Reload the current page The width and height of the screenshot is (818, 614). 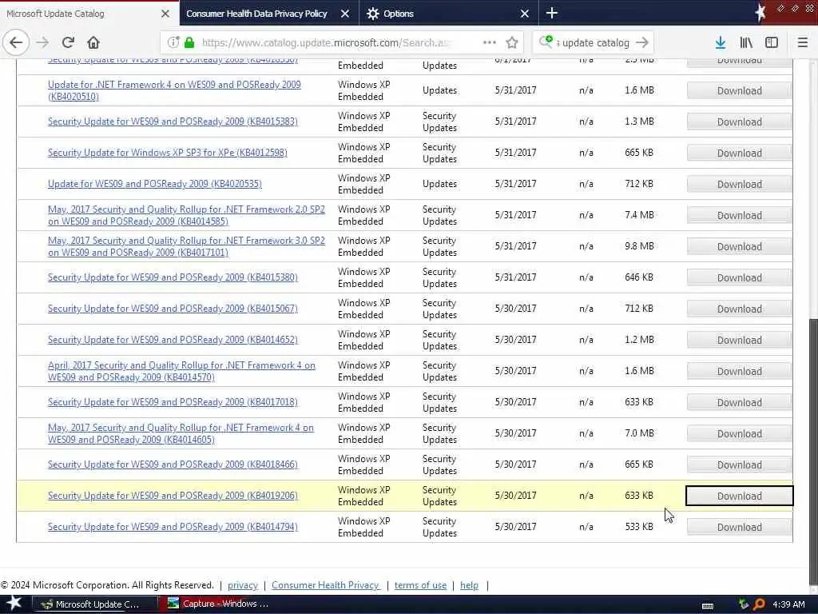(x=68, y=42)
